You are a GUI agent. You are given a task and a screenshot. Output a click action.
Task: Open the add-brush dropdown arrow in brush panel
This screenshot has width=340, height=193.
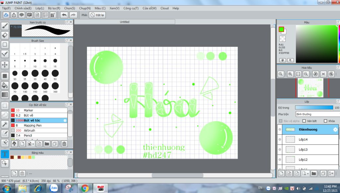[x=33, y=144]
